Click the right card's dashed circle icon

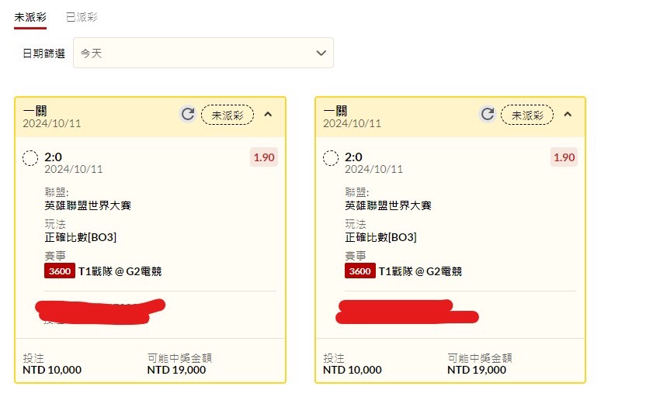point(330,158)
